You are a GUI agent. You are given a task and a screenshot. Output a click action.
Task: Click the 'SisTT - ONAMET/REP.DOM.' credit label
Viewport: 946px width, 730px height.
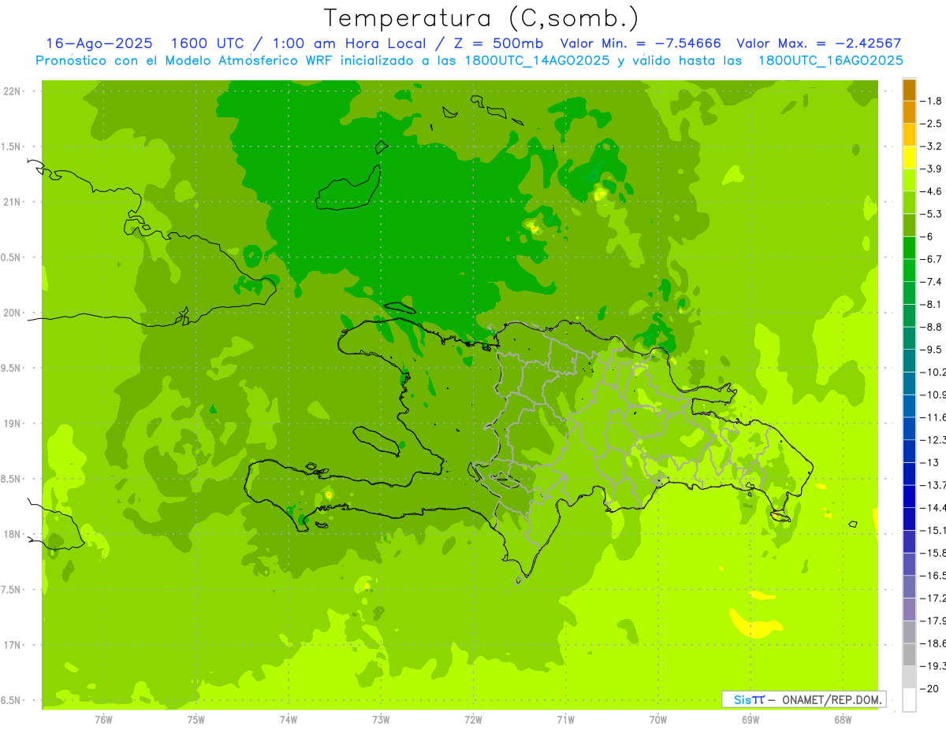803,699
